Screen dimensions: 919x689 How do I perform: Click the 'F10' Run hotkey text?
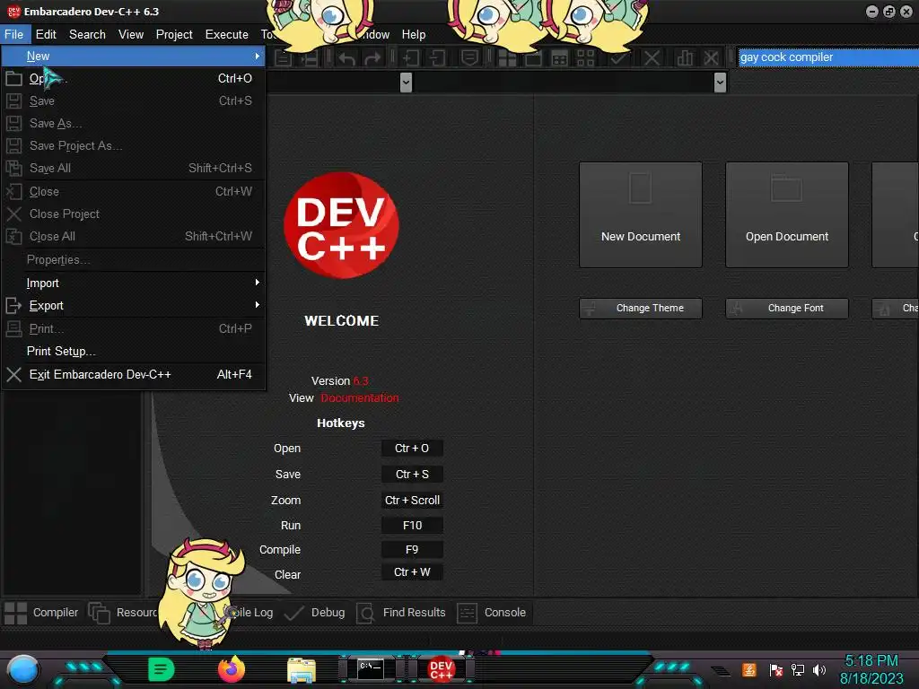click(412, 526)
